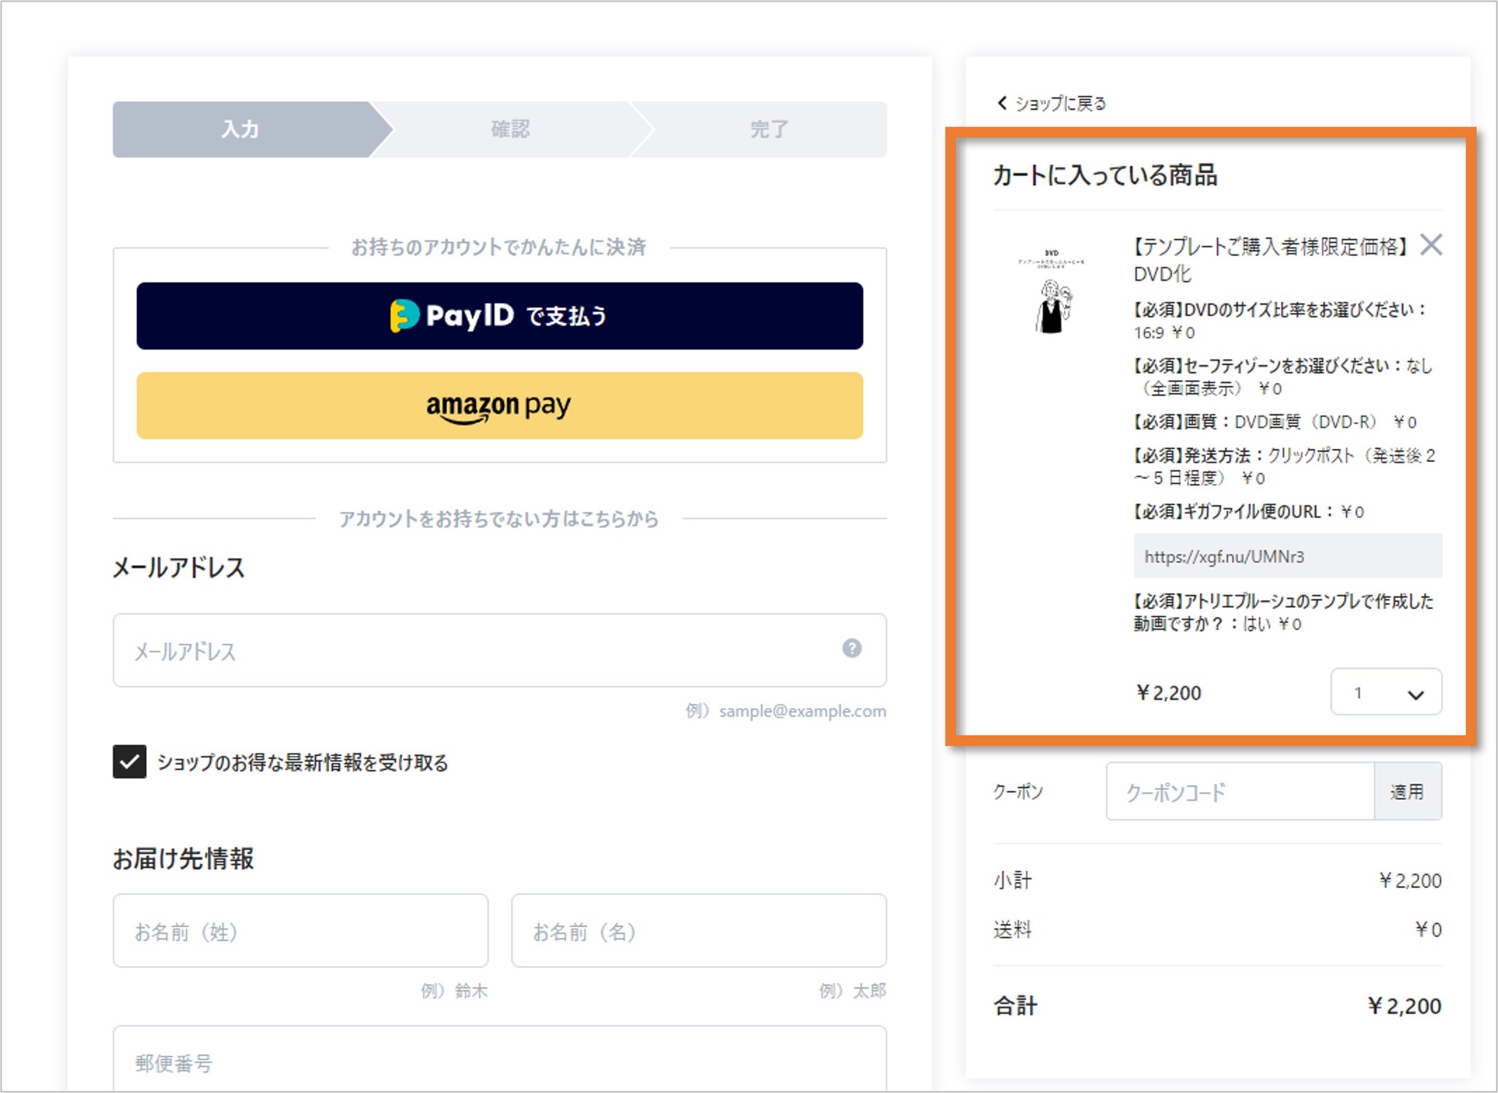
Task: Select the 入力 step tab
Action: point(241,129)
